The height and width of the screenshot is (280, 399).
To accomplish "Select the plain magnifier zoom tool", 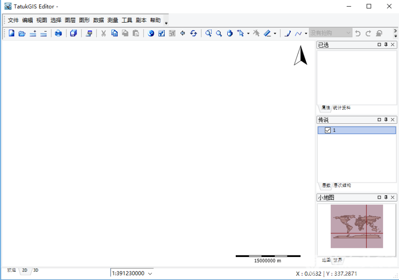I will pyautogui.click(x=219, y=33).
